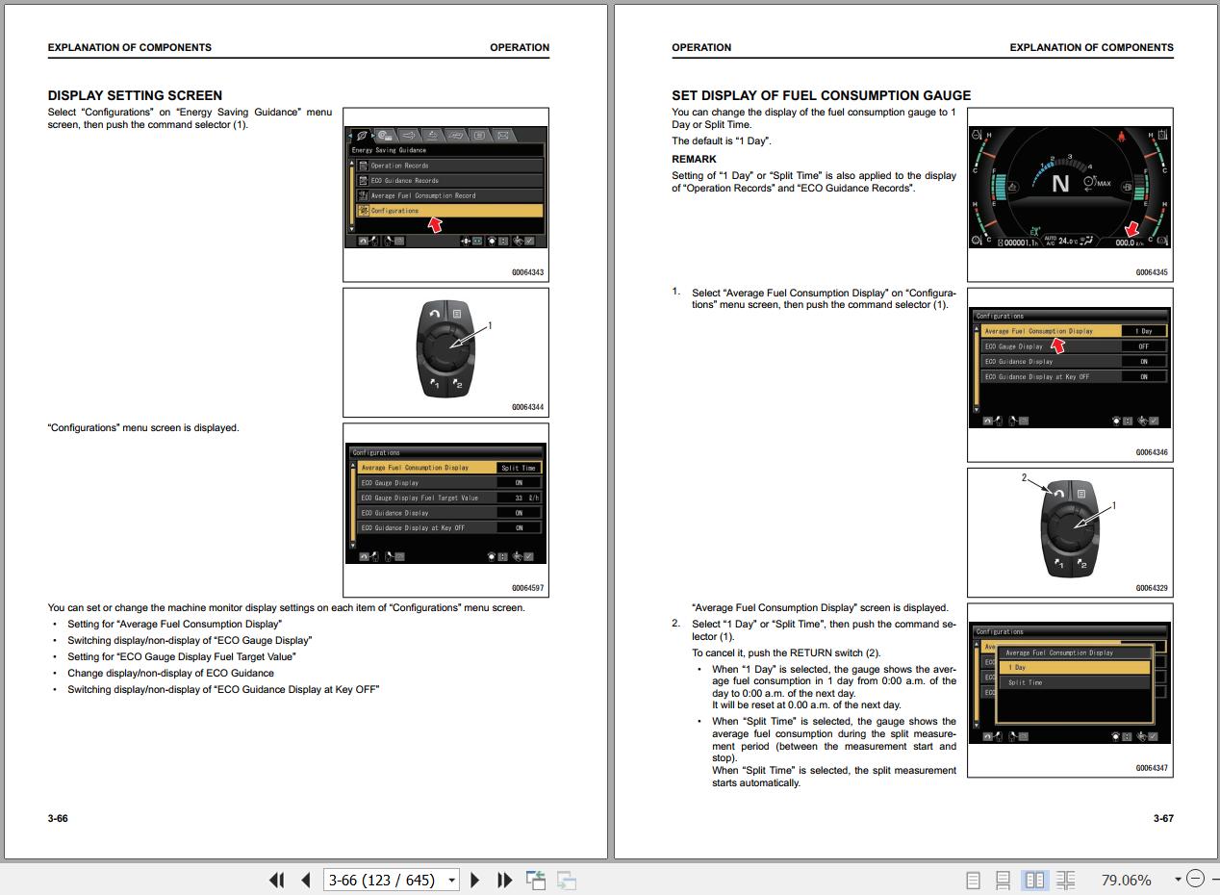Select the two-page facing layout
Viewport: 1220px width, 895px height.
(x=1034, y=880)
